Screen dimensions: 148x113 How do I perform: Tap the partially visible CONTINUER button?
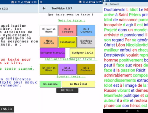click(x=7, y=109)
